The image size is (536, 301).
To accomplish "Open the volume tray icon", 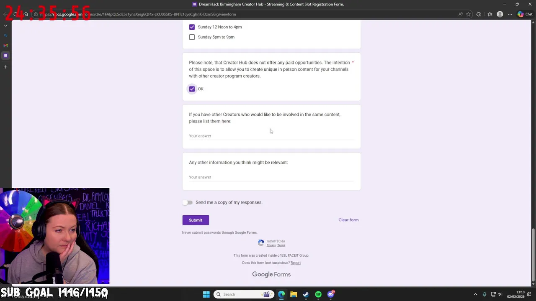I will point(500,294).
